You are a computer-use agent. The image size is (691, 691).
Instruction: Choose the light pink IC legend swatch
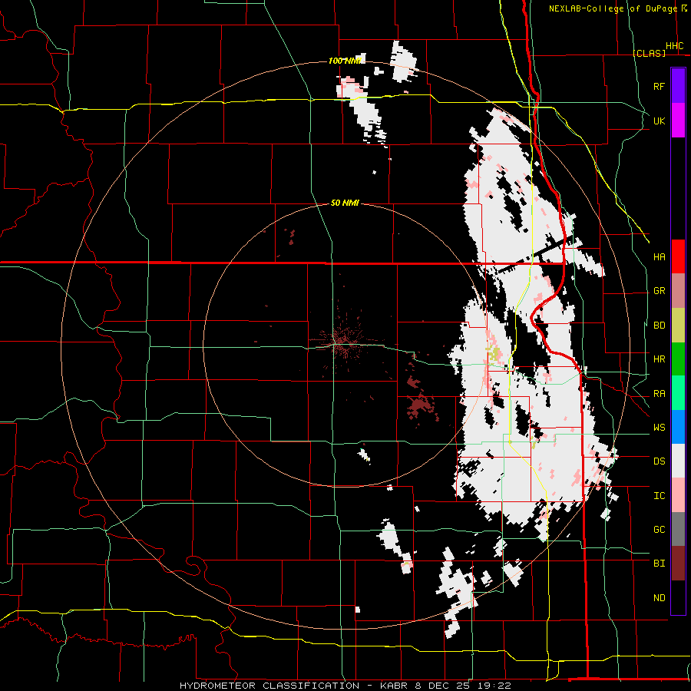[678, 495]
